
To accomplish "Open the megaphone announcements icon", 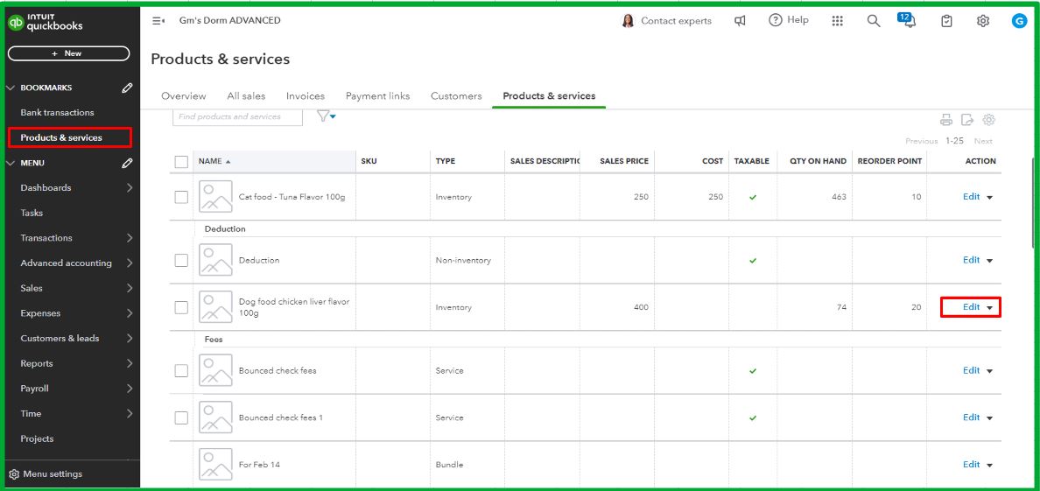I will click(740, 21).
